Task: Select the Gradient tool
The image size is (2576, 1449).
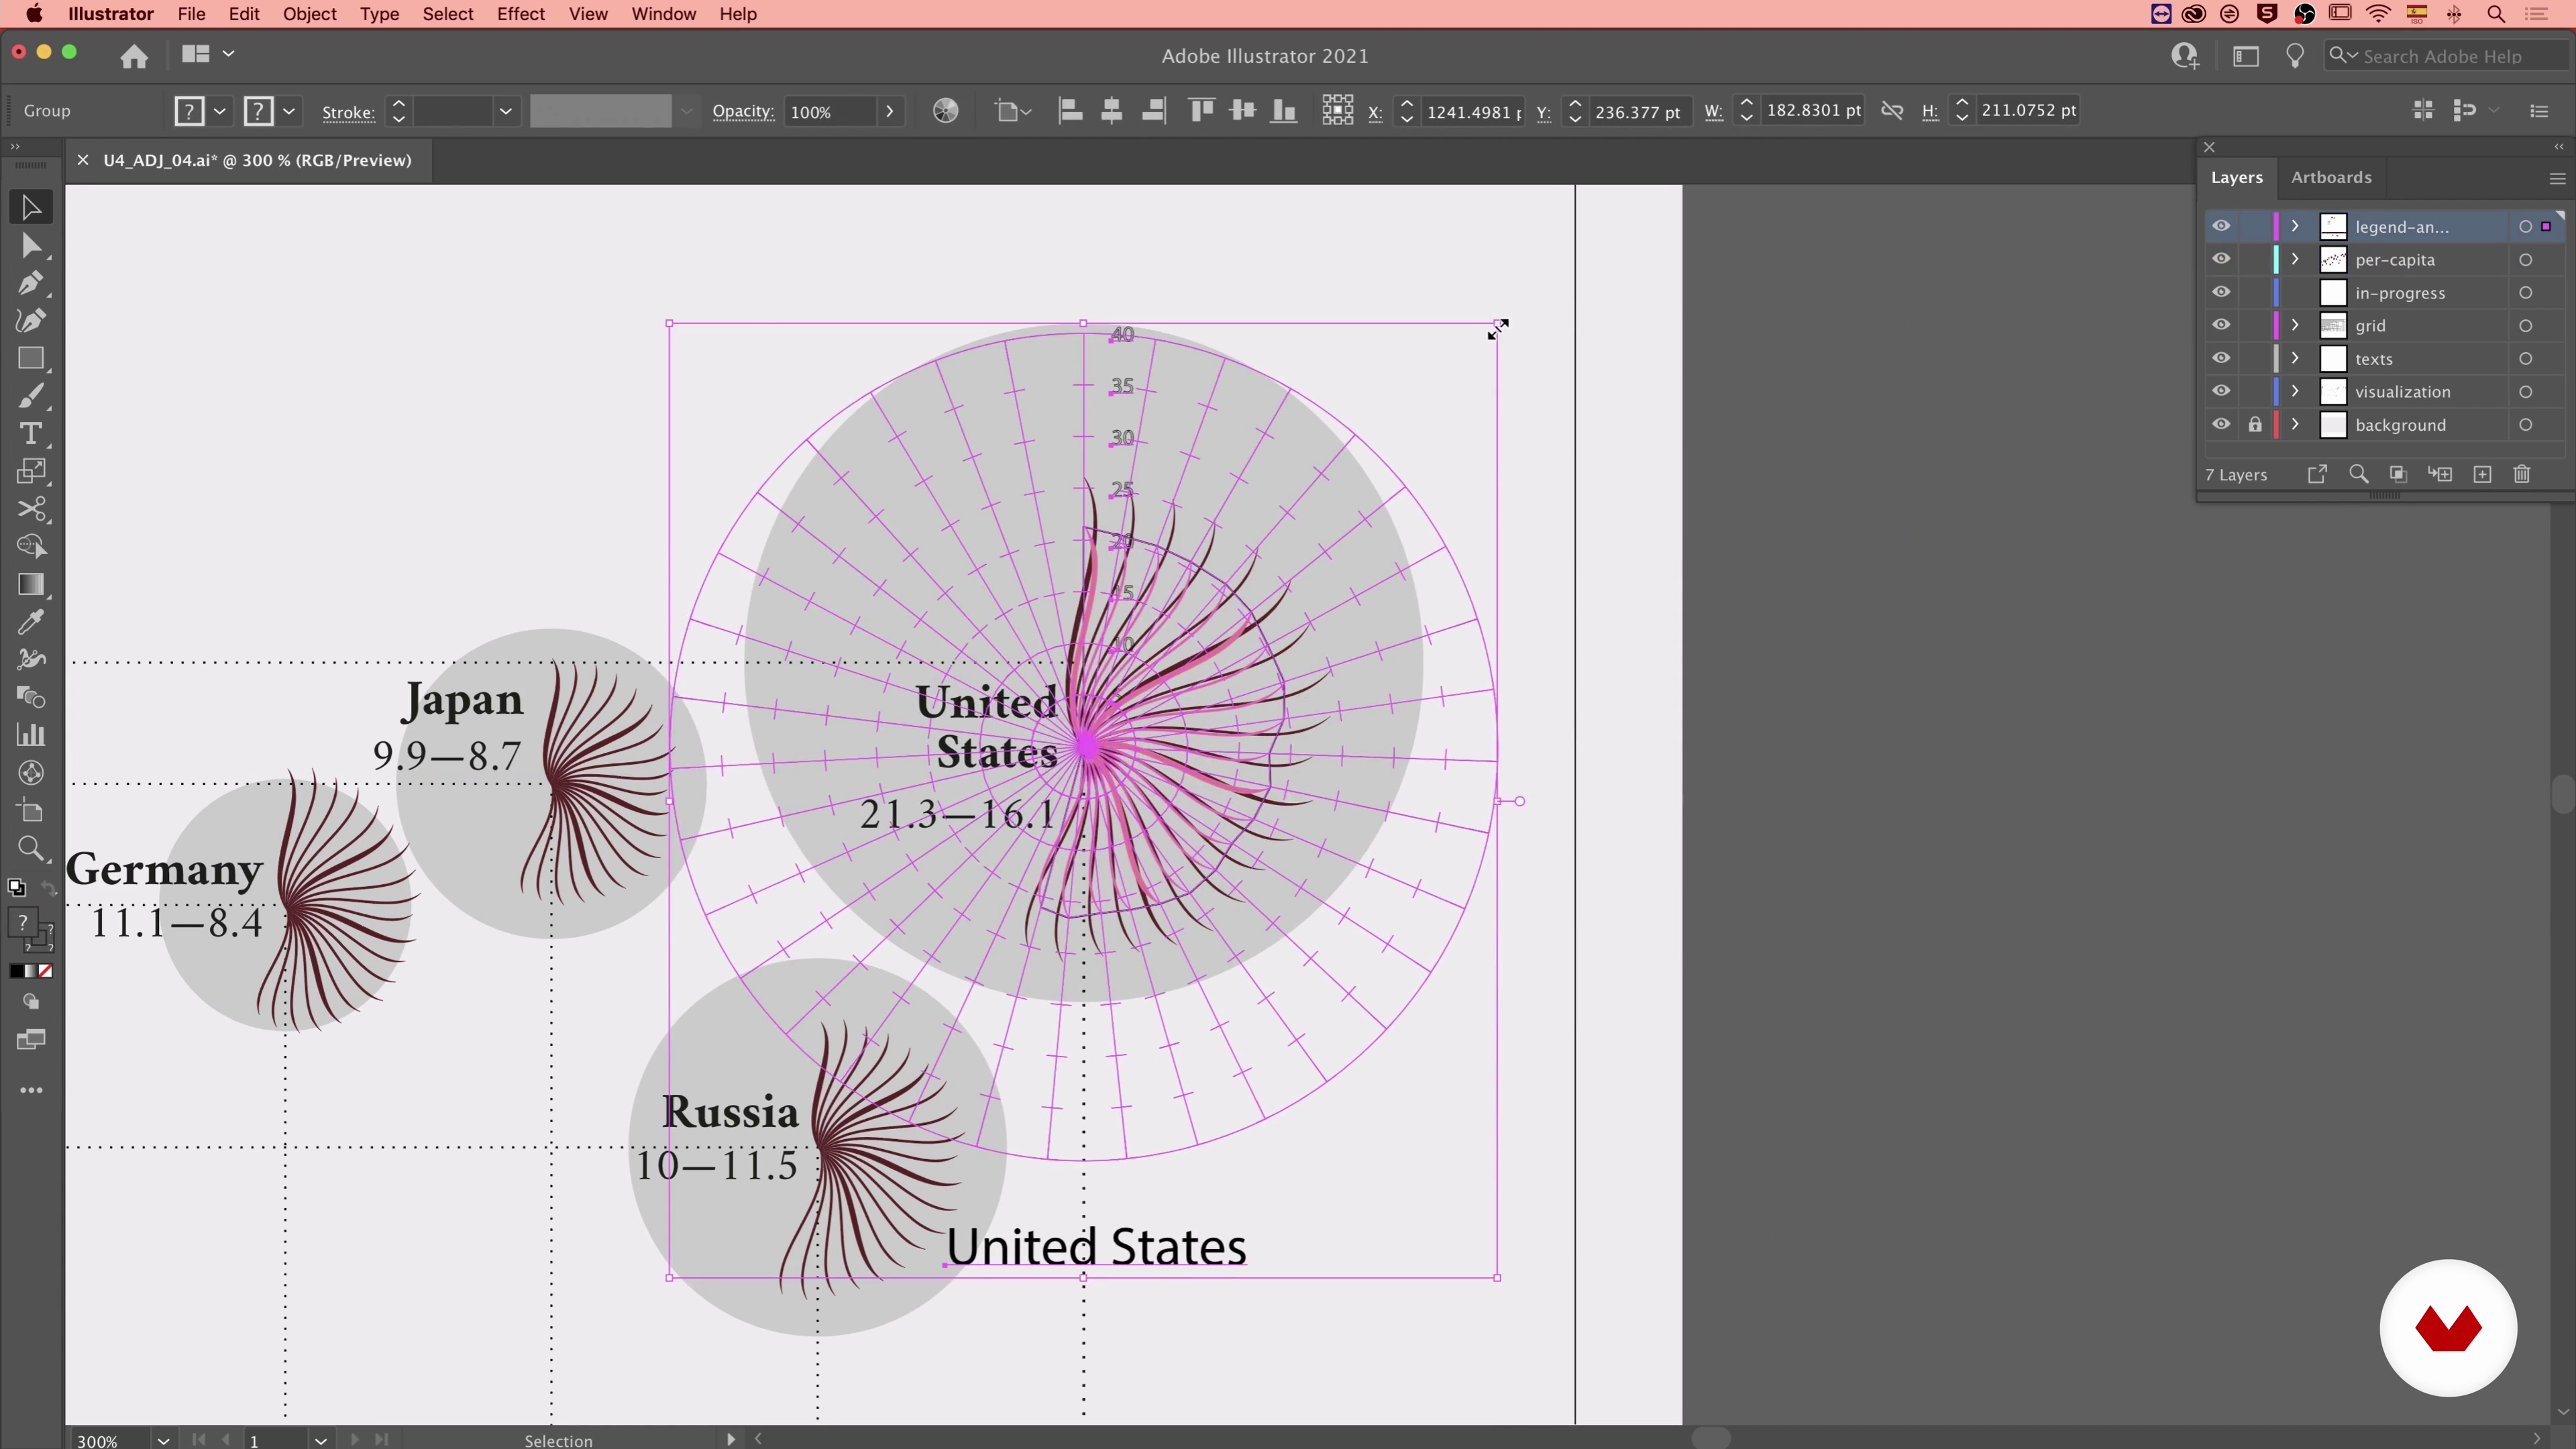Action: (31, 585)
